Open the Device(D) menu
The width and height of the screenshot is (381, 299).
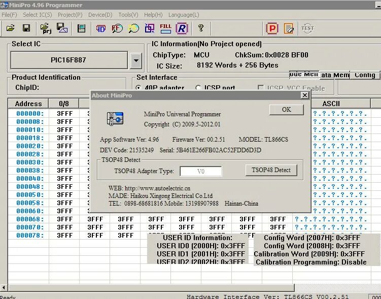click(x=100, y=15)
